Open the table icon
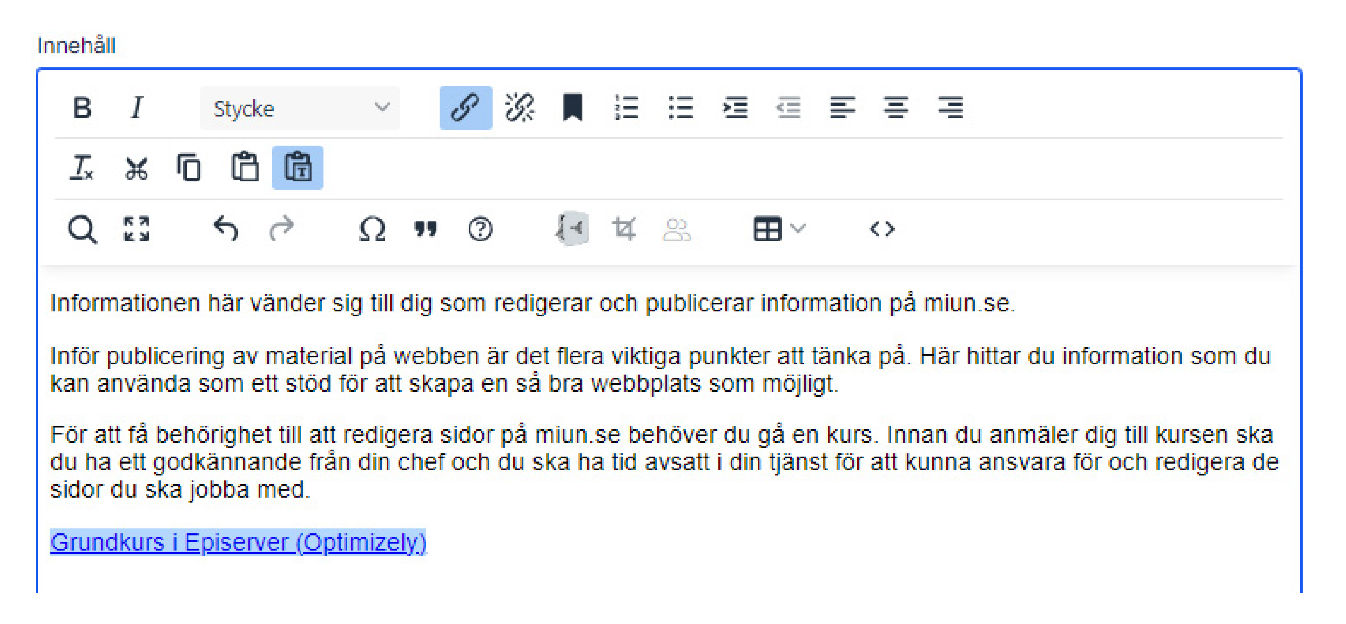Screen dimensions: 1346x624 [x=767, y=229]
